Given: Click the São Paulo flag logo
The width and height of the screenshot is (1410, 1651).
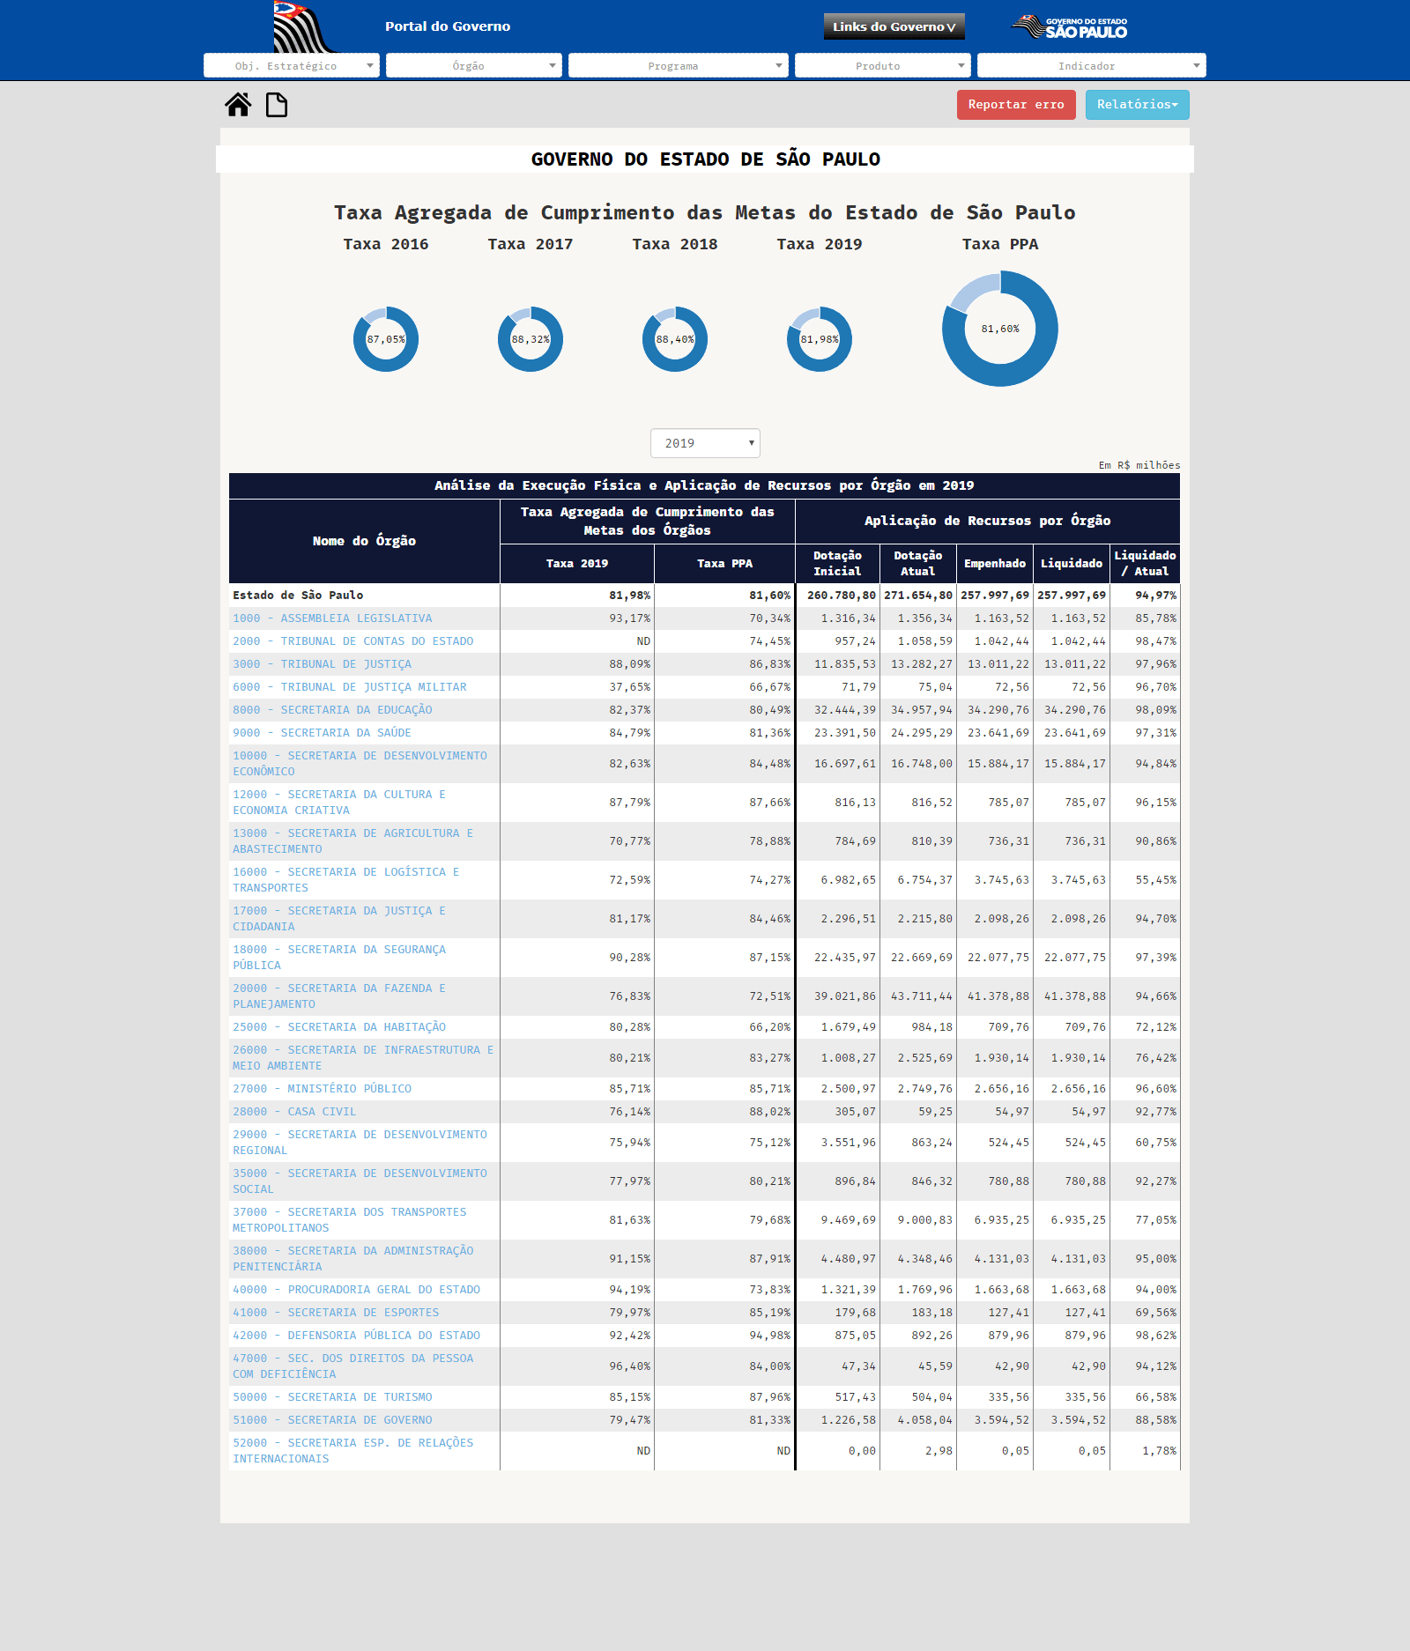Looking at the screenshot, I should [302, 27].
